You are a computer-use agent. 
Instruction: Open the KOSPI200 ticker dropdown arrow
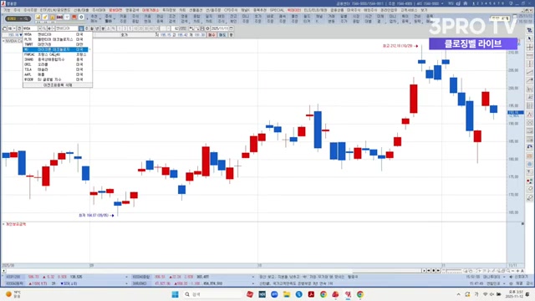126,277
